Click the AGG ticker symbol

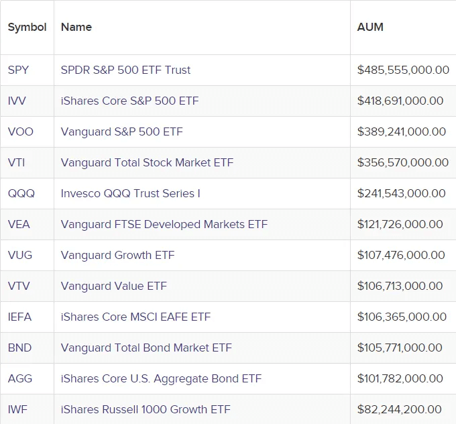pyautogui.click(x=20, y=378)
